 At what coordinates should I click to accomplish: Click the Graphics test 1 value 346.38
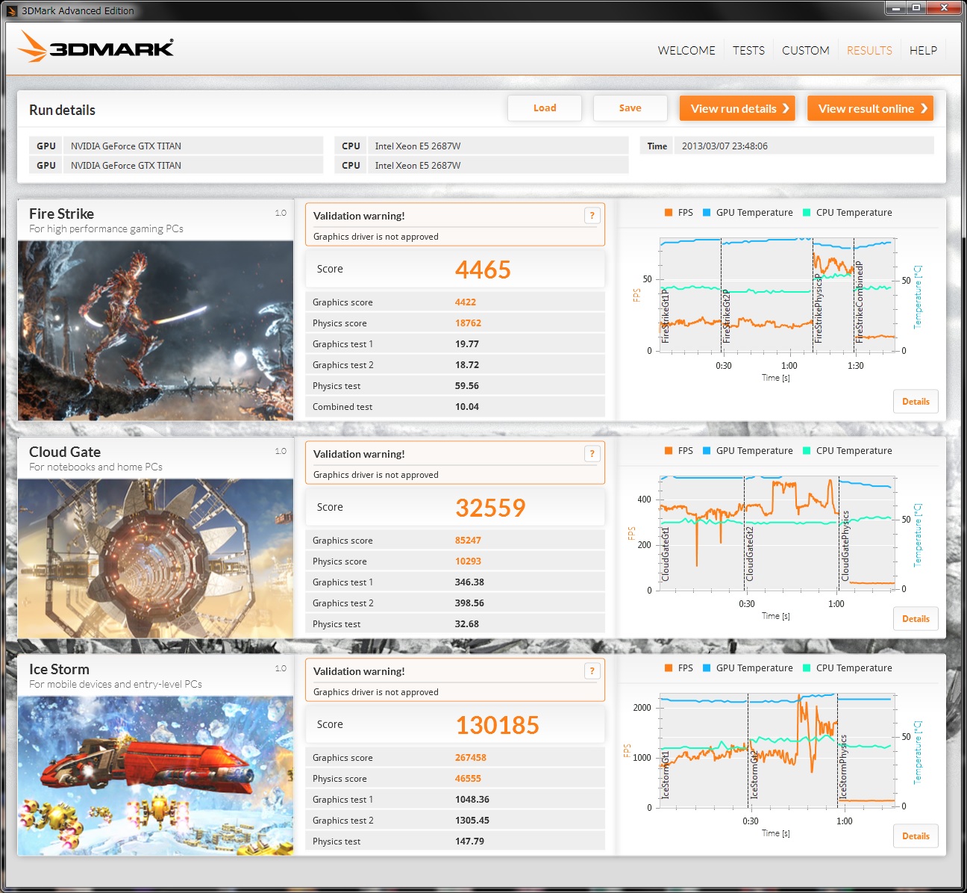[469, 582]
